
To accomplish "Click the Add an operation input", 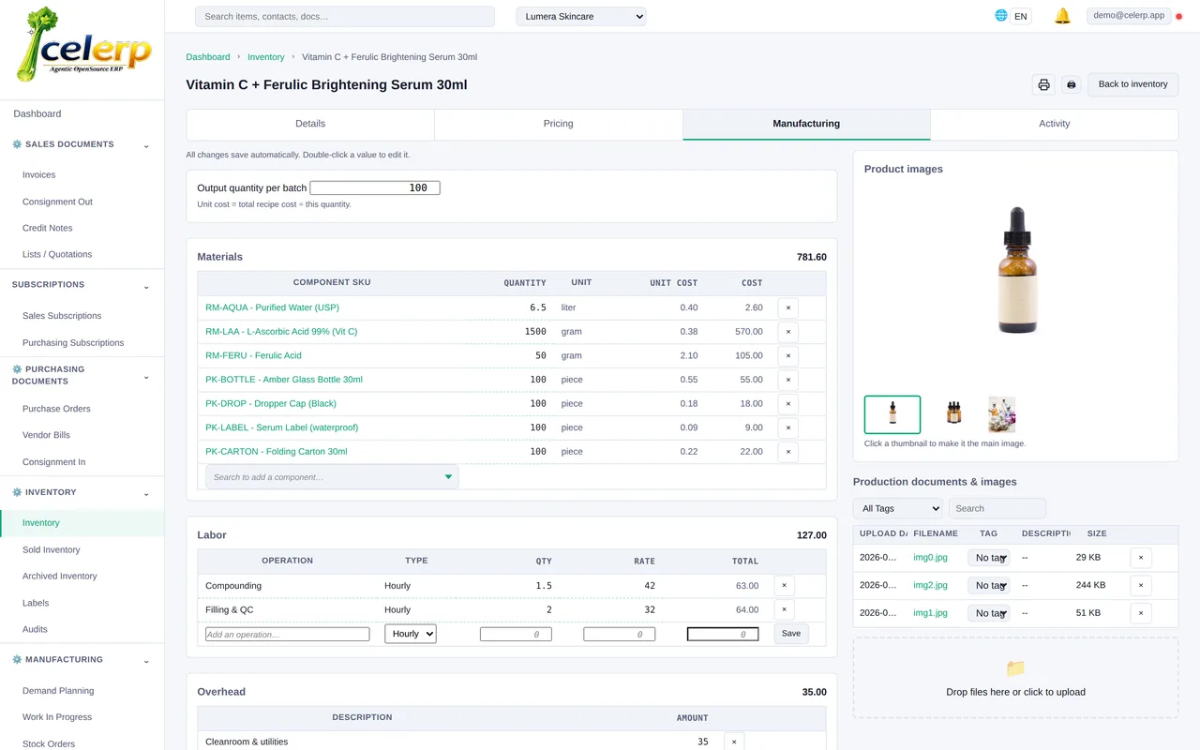I will [288, 635].
